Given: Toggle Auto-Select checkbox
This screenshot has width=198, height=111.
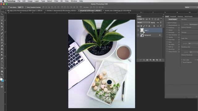Looking at the screenshot, I should tap(9, 7).
